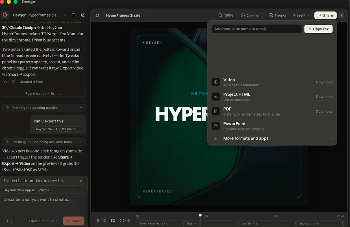Click the Share button

[326, 15]
